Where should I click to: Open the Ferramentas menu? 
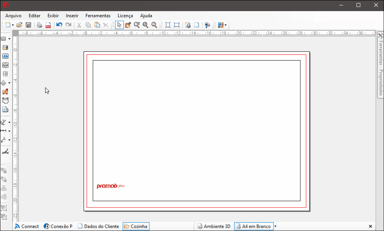coord(98,16)
